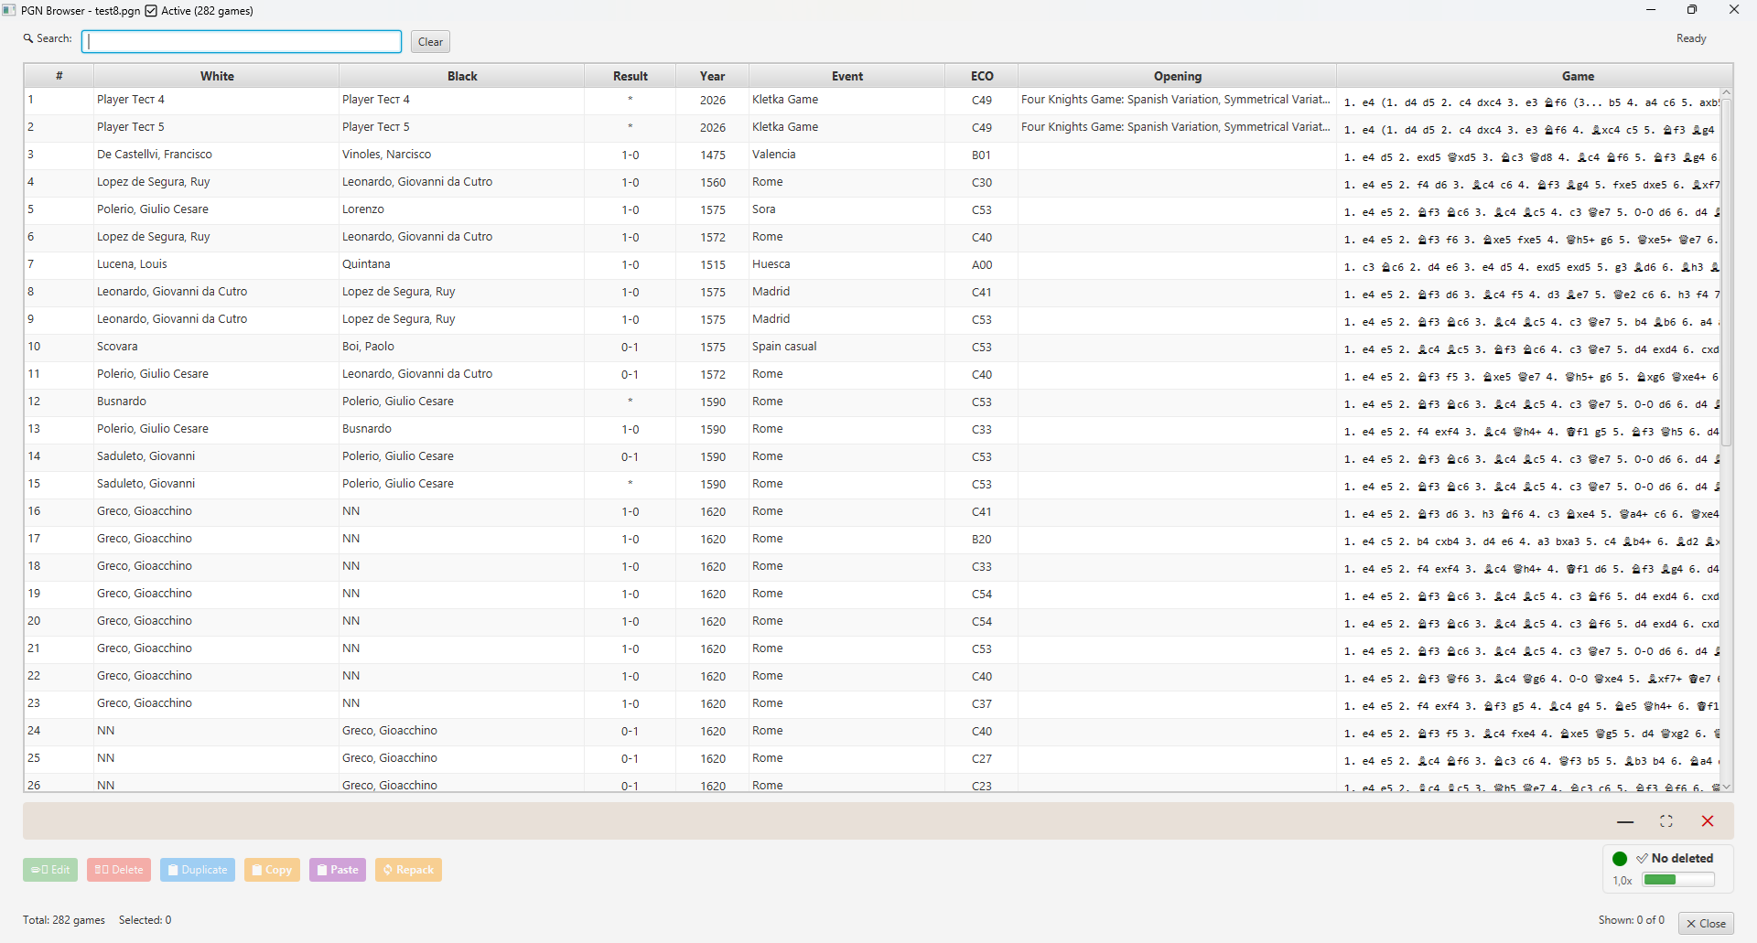Click the # column header
The width and height of the screenshot is (1757, 943).
pyautogui.click(x=59, y=76)
